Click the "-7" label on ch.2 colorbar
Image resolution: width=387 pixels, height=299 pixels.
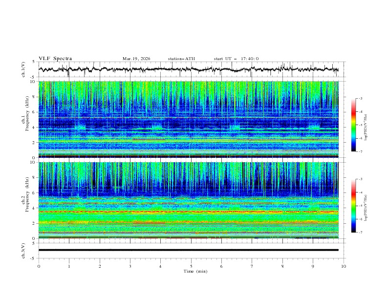pos(360,233)
